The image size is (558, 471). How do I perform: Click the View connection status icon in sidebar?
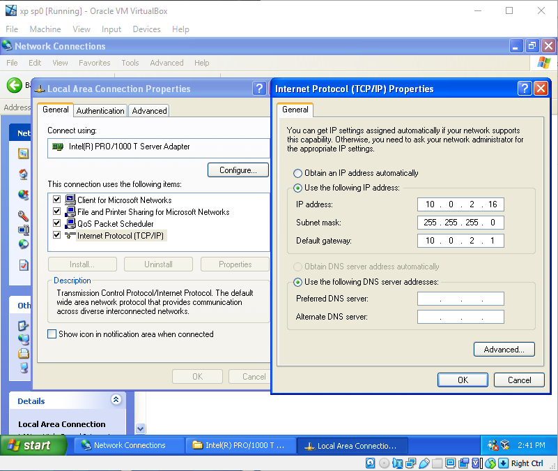24,244
